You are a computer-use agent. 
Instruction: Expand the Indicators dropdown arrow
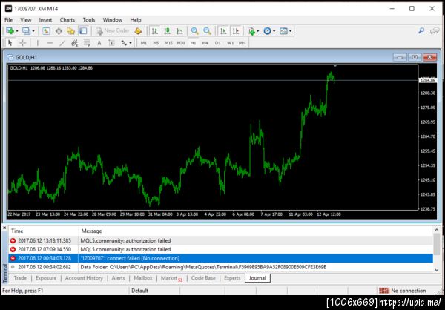[x=257, y=31]
